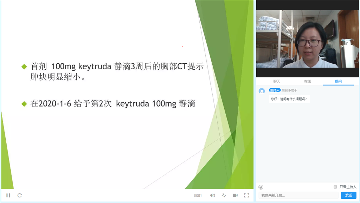This screenshot has height=203, width=360.
Task: Click the 主持人 host badge
Action: tap(275, 90)
